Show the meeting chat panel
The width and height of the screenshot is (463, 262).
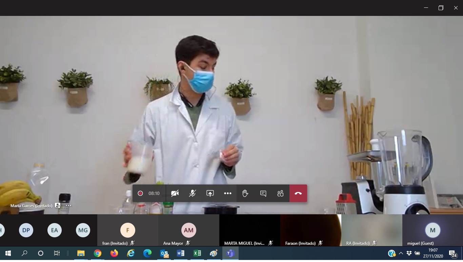(263, 193)
